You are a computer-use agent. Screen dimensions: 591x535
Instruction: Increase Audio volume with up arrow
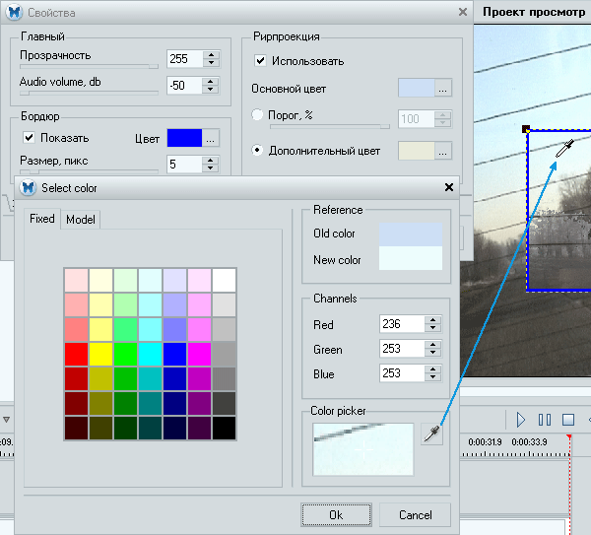[x=211, y=81]
